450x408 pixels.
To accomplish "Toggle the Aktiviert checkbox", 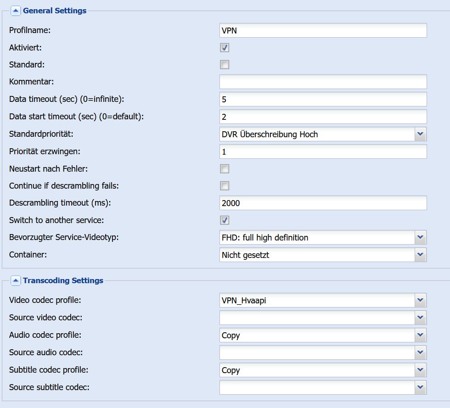I will (225, 48).
